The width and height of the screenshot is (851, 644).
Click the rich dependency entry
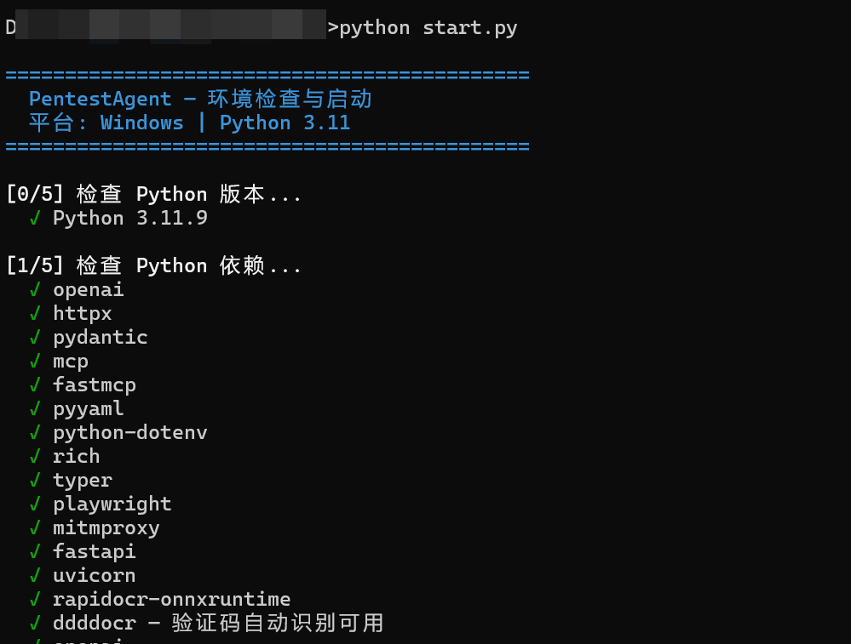click(x=77, y=457)
